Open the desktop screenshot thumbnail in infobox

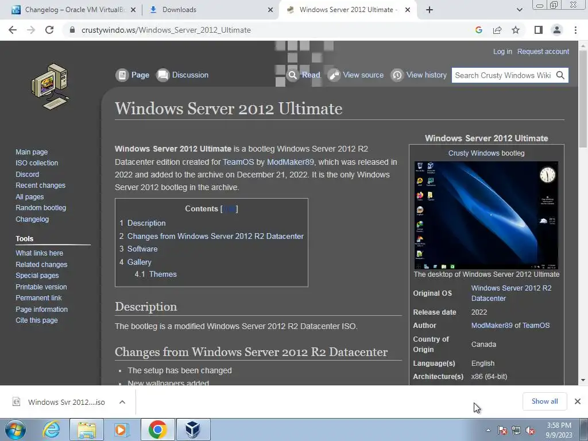pyautogui.click(x=486, y=215)
